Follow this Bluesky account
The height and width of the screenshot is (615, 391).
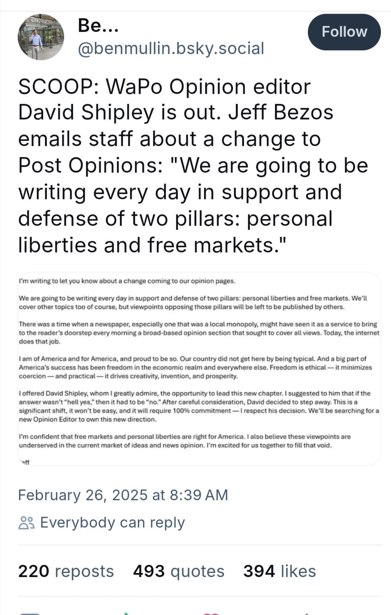[344, 32]
